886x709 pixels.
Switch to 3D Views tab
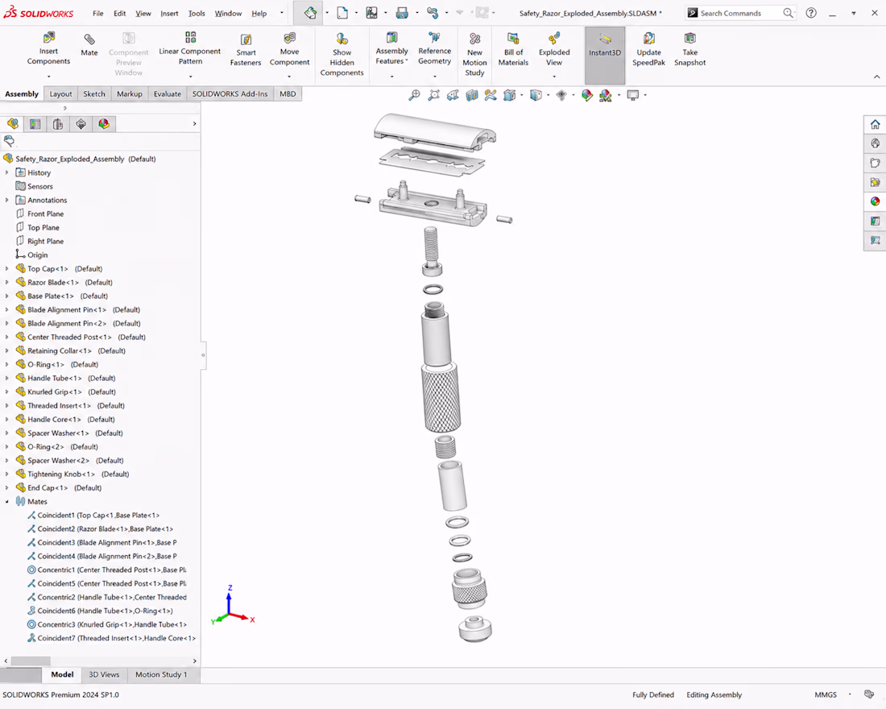(x=104, y=674)
